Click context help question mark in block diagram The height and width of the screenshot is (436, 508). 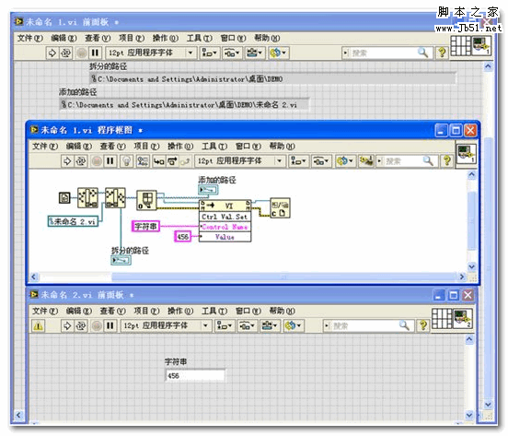pos(447,161)
